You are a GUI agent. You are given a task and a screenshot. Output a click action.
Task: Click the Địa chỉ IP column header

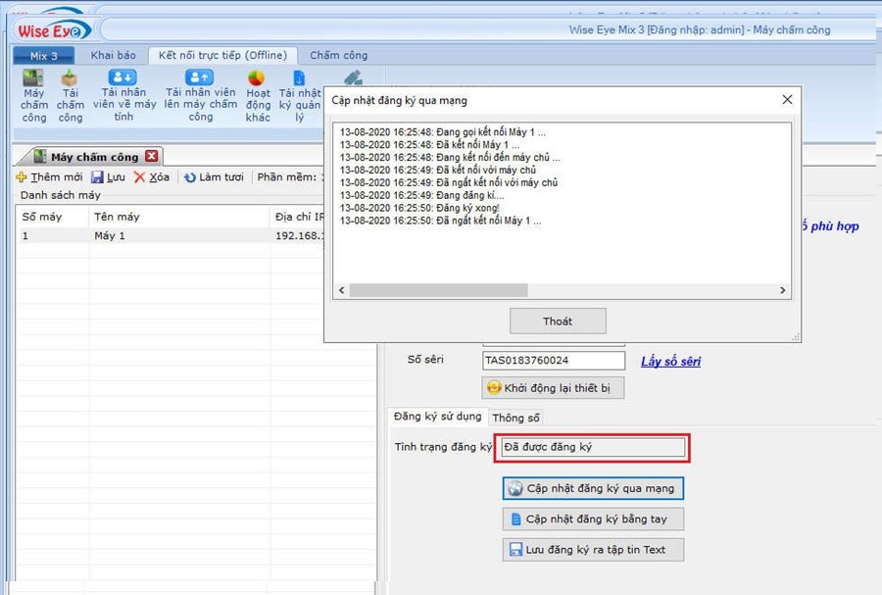[x=297, y=217]
